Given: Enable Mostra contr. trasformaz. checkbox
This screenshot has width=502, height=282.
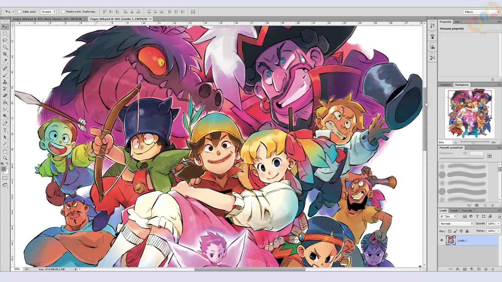Looking at the screenshot, I should tap(63, 12).
